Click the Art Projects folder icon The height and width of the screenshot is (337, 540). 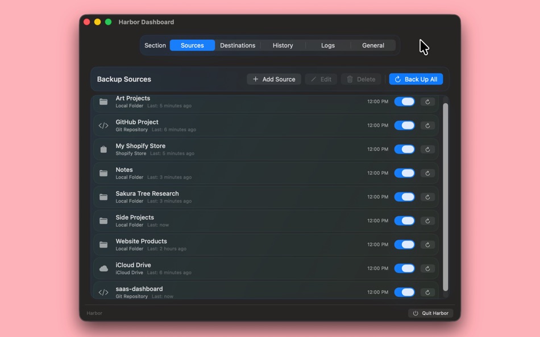click(103, 102)
